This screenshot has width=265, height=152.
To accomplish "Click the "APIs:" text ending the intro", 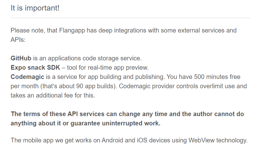I will 18,40.
